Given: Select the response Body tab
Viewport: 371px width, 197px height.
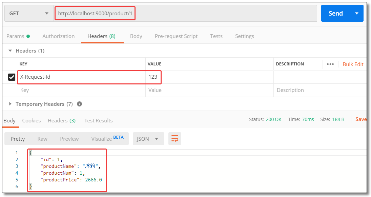Looking at the screenshot, I should (x=9, y=120).
